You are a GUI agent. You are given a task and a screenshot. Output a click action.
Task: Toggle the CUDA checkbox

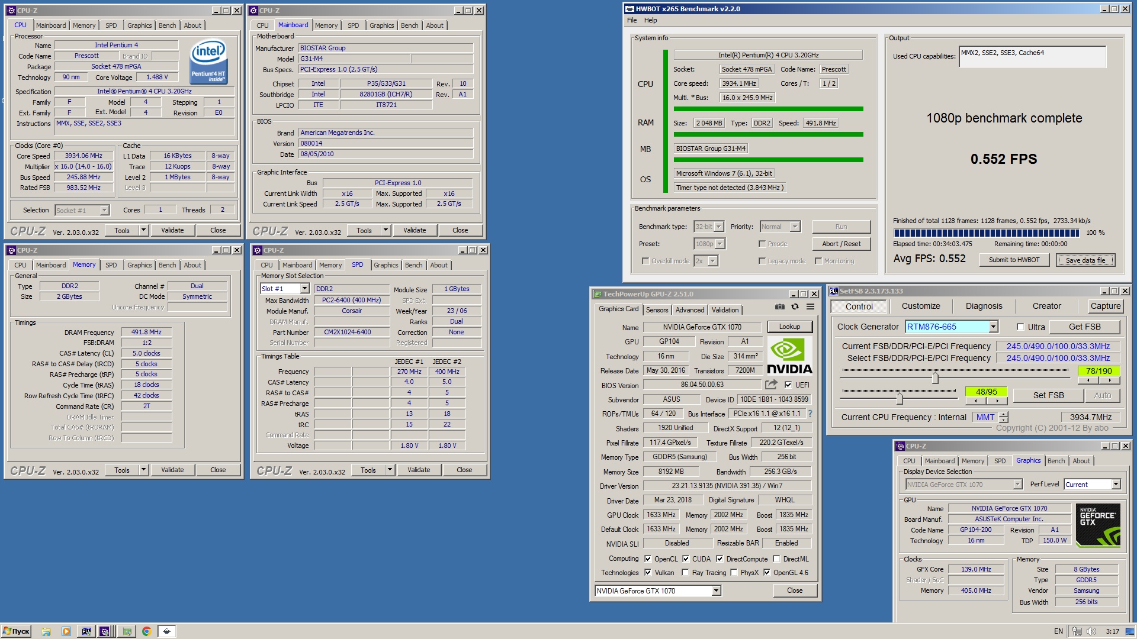click(686, 559)
